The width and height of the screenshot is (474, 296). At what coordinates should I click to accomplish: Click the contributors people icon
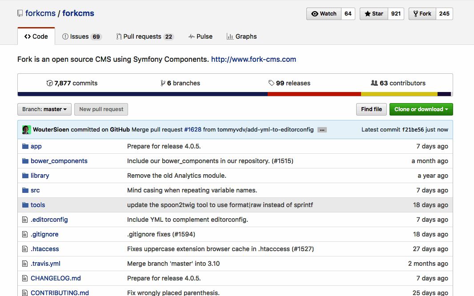pos(374,83)
